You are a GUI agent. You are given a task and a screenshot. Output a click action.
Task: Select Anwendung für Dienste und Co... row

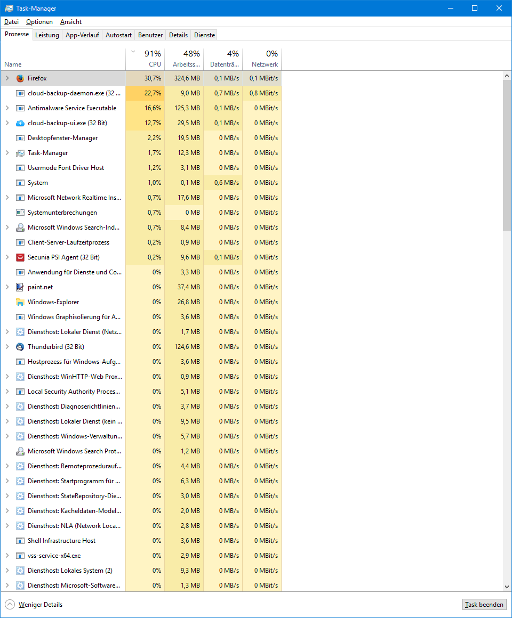point(141,272)
